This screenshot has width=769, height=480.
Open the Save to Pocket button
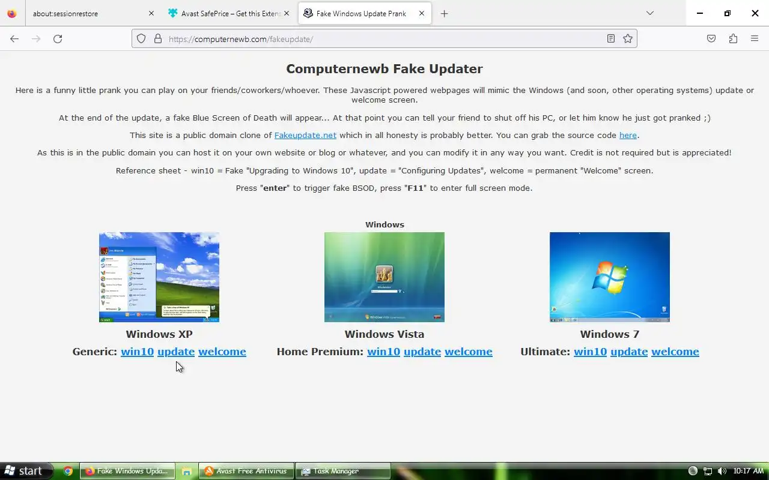pos(711,39)
